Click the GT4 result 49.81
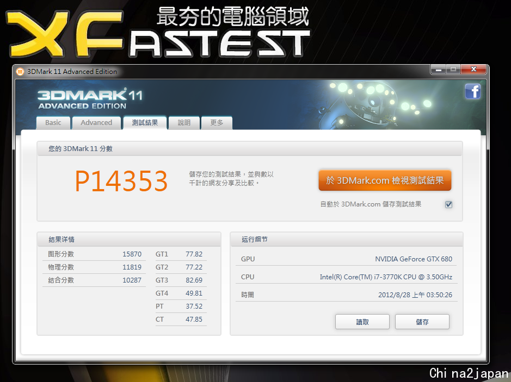Viewport: 511px width, 382px height. [194, 293]
